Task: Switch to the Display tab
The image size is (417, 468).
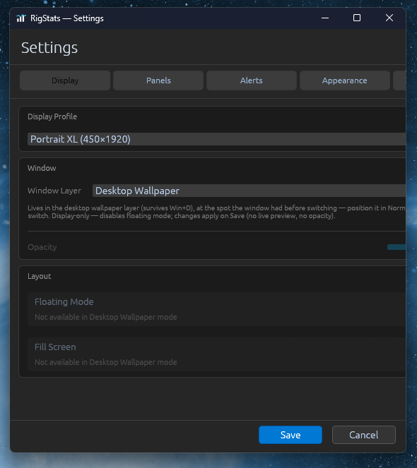Action: point(65,80)
